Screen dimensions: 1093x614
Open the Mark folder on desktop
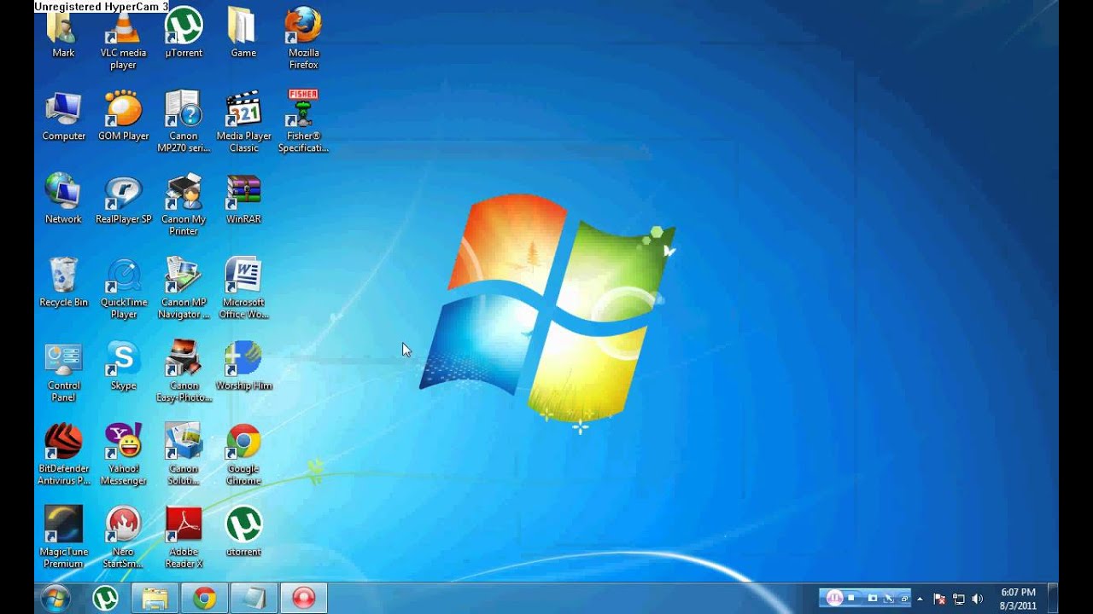(x=63, y=33)
